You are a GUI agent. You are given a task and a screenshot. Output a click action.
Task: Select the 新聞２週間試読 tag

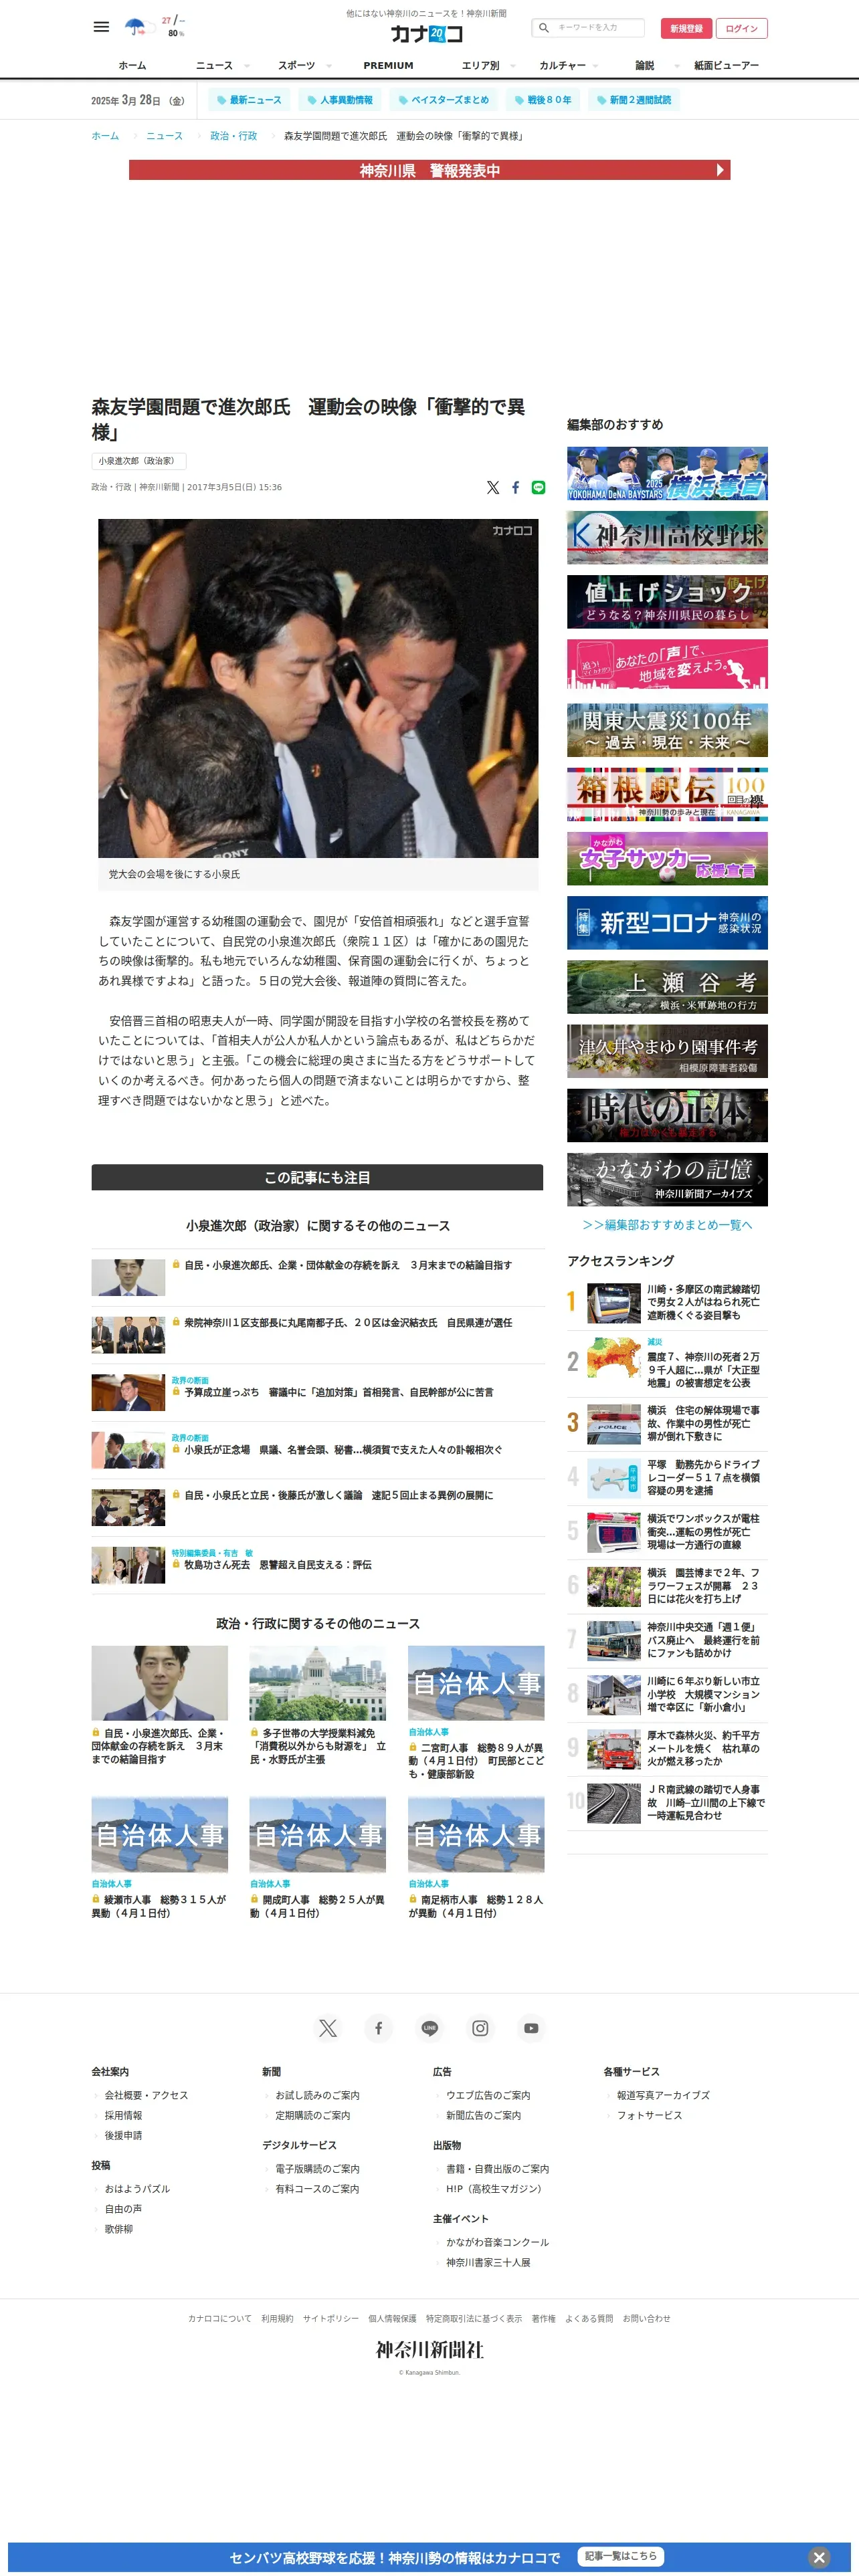634,100
